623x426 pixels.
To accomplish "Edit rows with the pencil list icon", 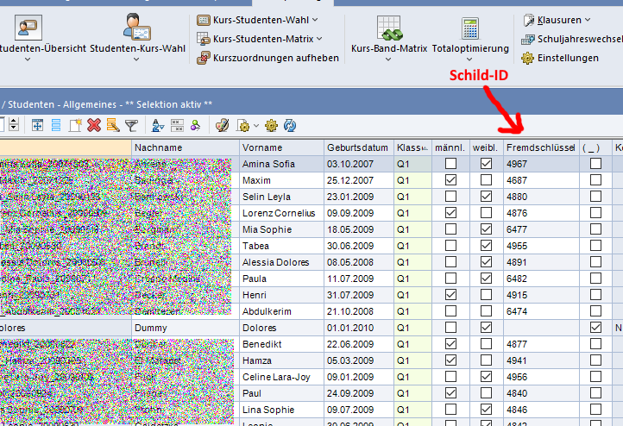I will [x=113, y=125].
